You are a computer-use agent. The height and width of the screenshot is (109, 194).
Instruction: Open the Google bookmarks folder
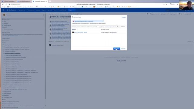pos(4,7)
